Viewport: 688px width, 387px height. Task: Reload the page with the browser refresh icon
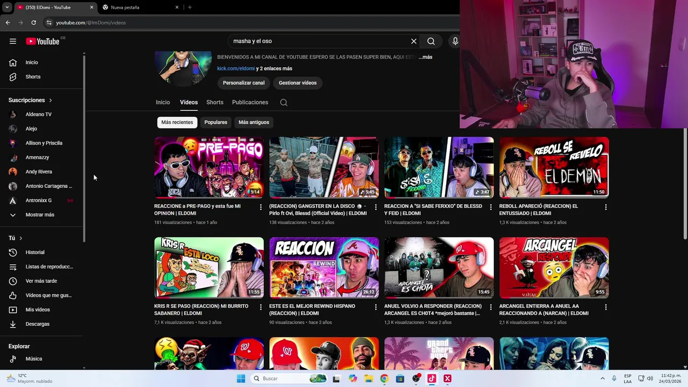33,23
